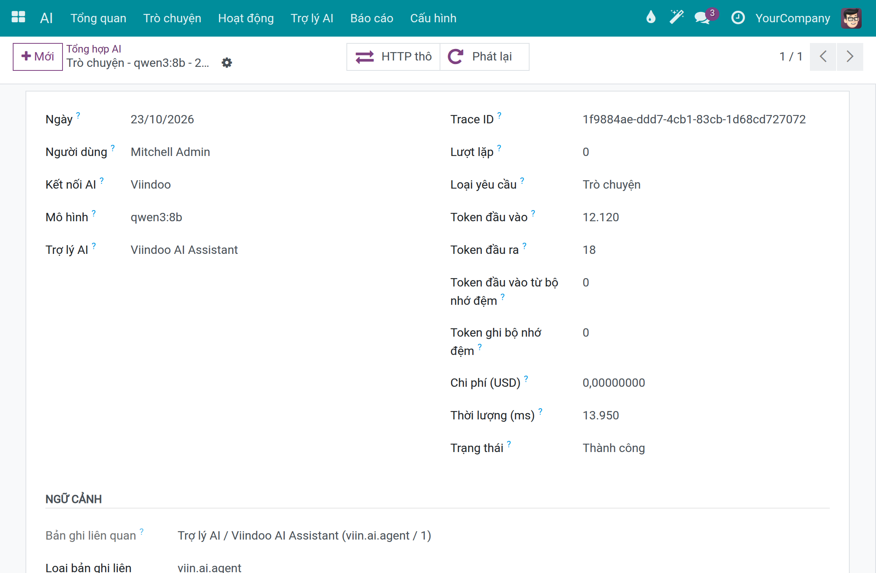Click the Viindoo AI Assistant value
Image resolution: width=876 pixels, height=573 pixels.
[x=184, y=249]
